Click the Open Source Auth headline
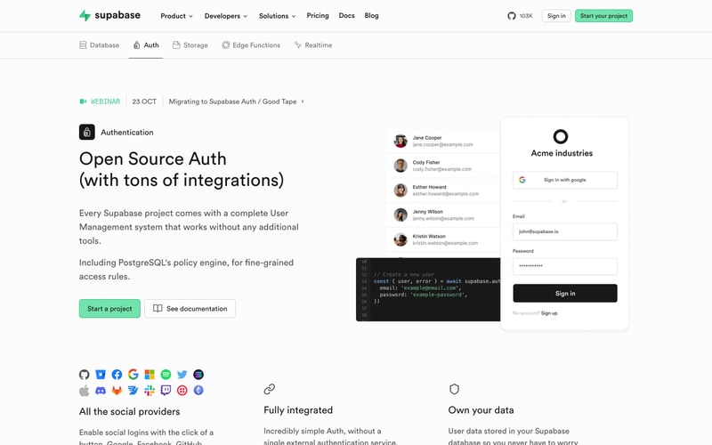The image size is (712, 445). pyautogui.click(x=182, y=169)
